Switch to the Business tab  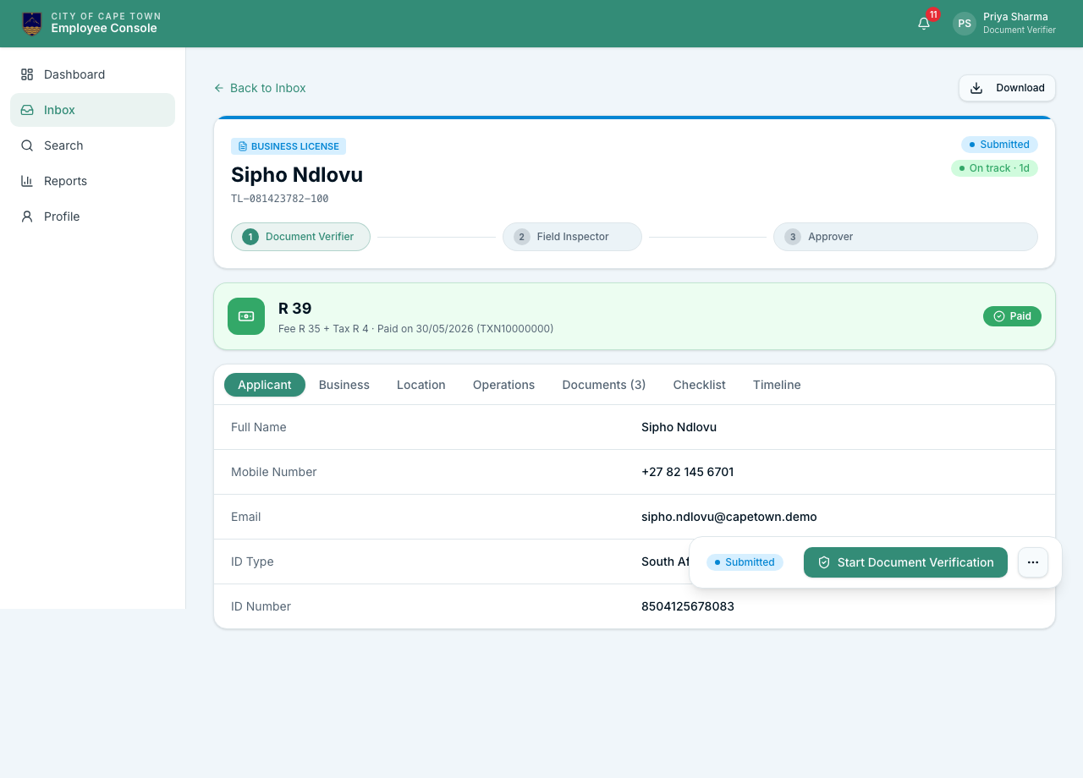pos(344,385)
